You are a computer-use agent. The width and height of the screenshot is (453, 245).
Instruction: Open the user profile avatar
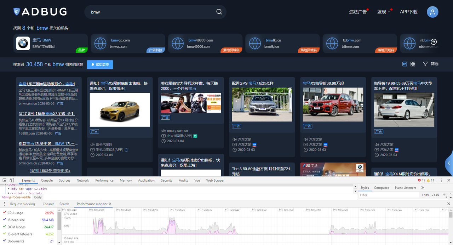[x=432, y=12]
